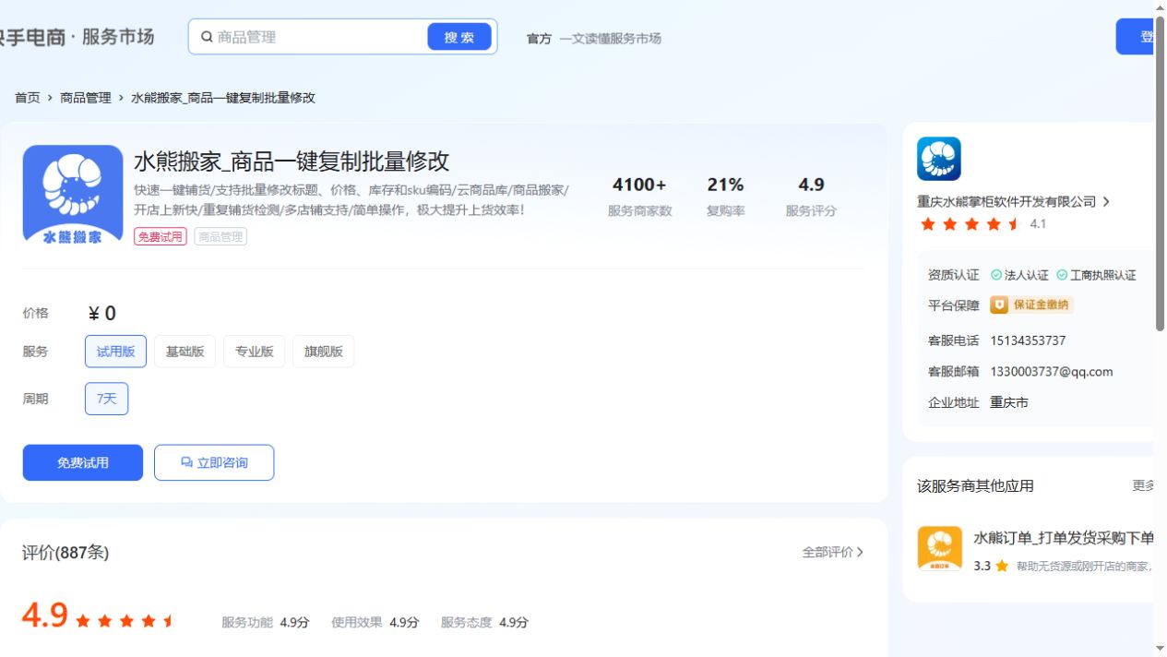
Task: Click the 立即咨询 button
Action: (214, 462)
